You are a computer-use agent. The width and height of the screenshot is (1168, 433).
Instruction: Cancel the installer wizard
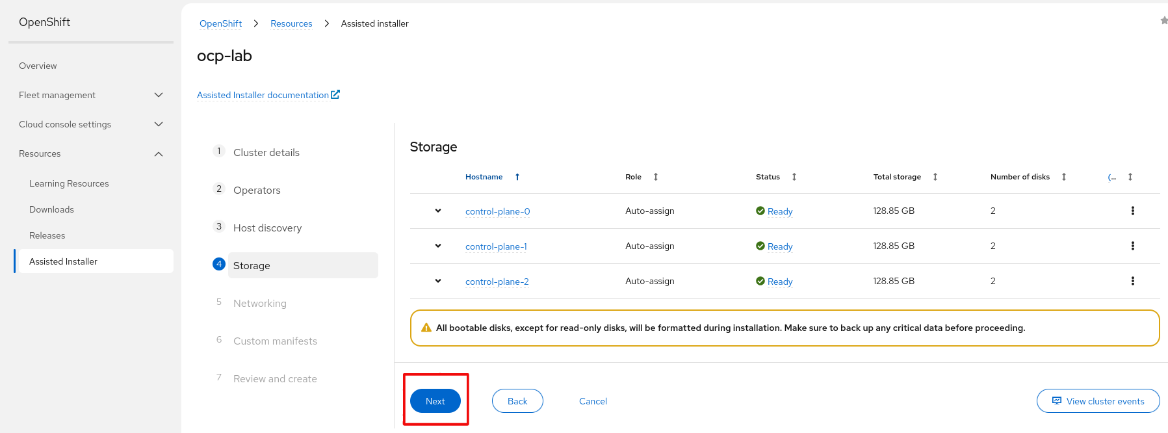[x=593, y=401]
